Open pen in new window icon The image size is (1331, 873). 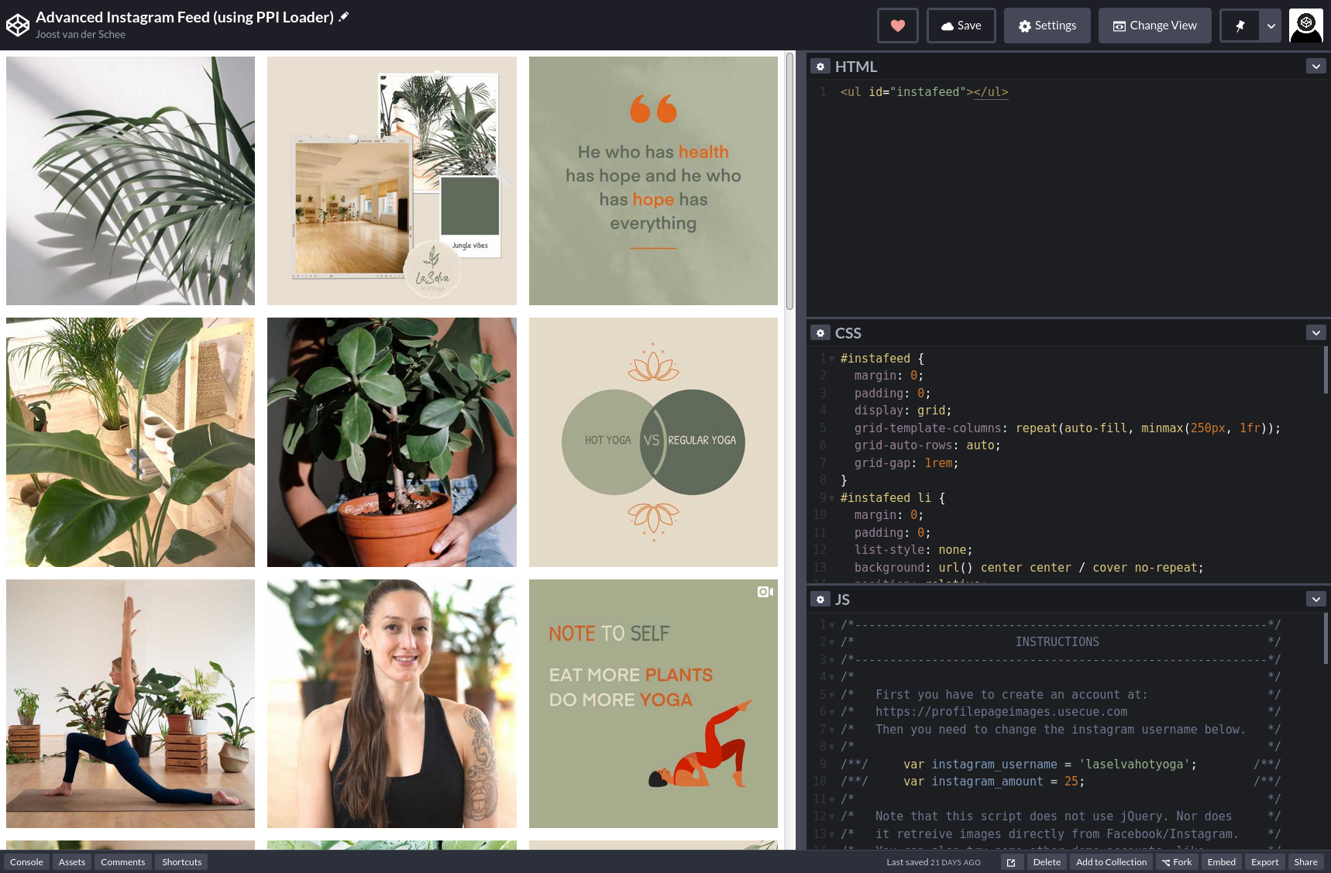click(x=1011, y=862)
